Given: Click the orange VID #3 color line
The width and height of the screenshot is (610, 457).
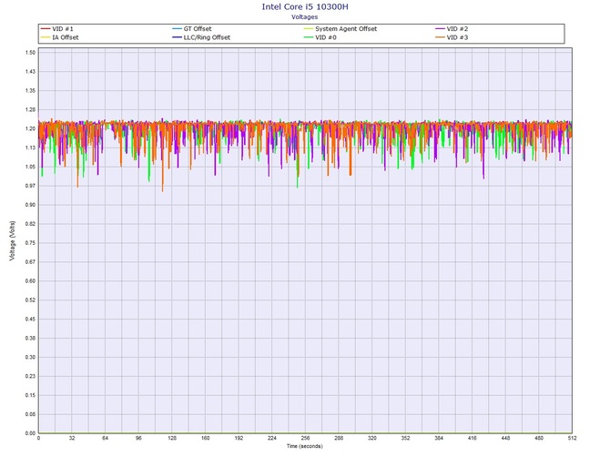Looking at the screenshot, I should 440,37.
